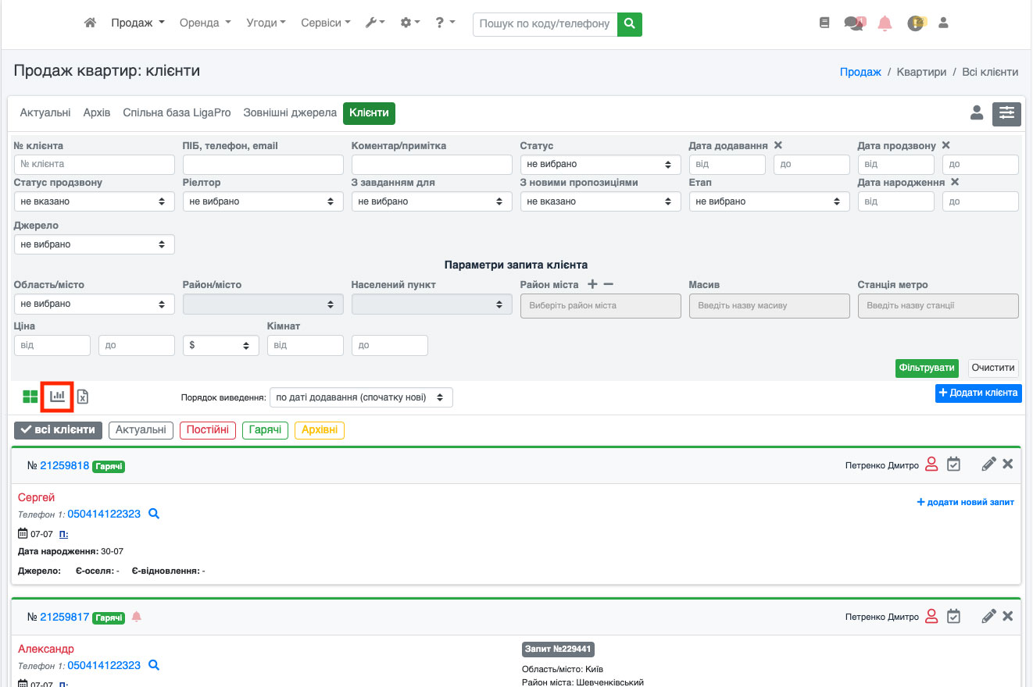Open the notifications bell icon

coord(885,23)
